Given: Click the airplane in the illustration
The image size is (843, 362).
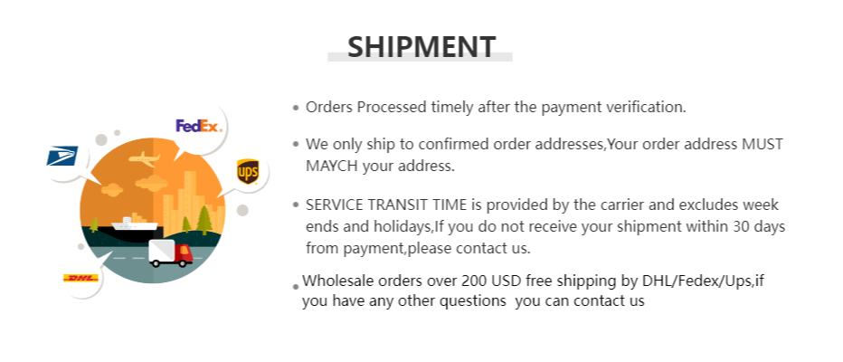Looking at the screenshot, I should point(144,160).
